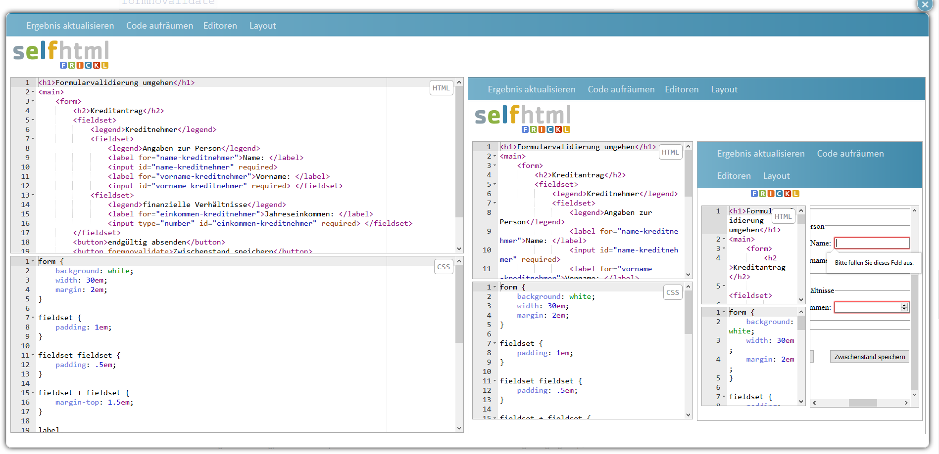
Task: Click the CSS badge inside the preview frame editor
Action: (672, 292)
